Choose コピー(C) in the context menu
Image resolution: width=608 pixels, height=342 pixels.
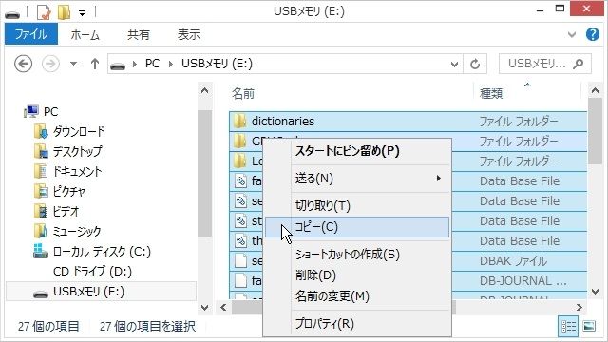357,227
